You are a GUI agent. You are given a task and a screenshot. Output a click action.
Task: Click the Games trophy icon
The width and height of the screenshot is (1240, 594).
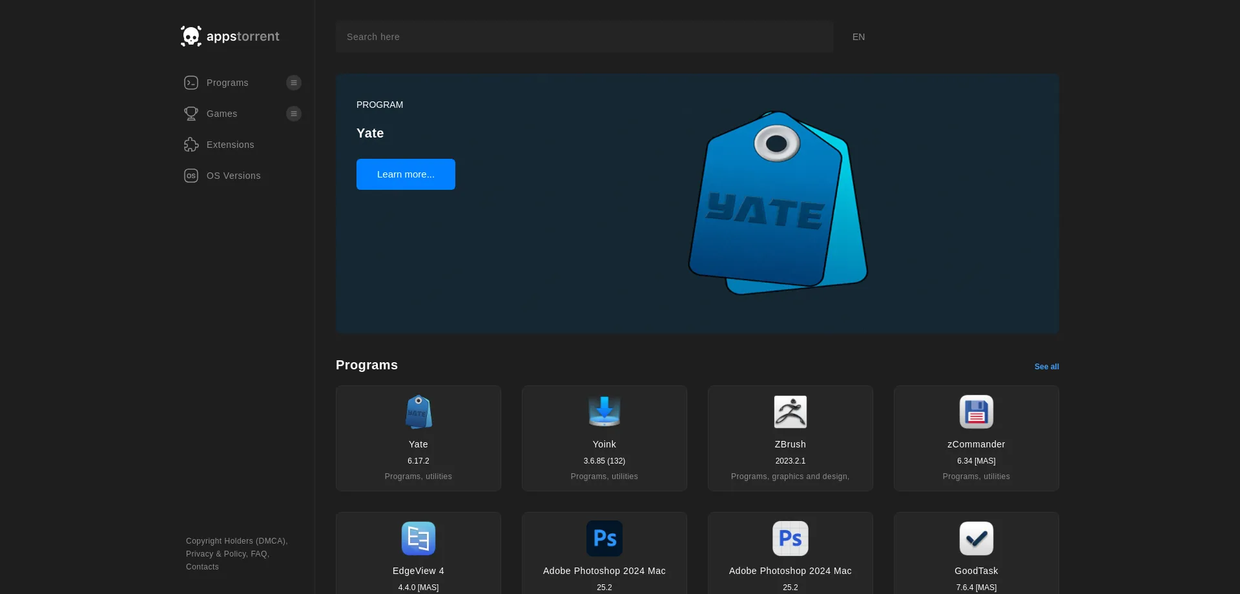point(191,114)
